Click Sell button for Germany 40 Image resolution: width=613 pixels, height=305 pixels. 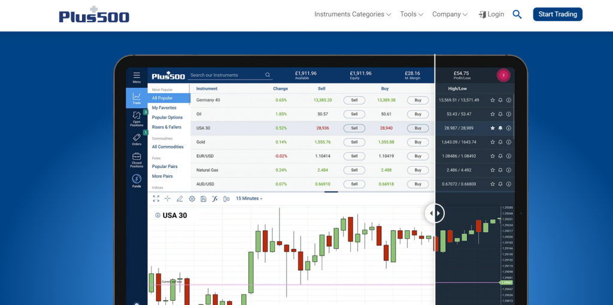coord(354,100)
